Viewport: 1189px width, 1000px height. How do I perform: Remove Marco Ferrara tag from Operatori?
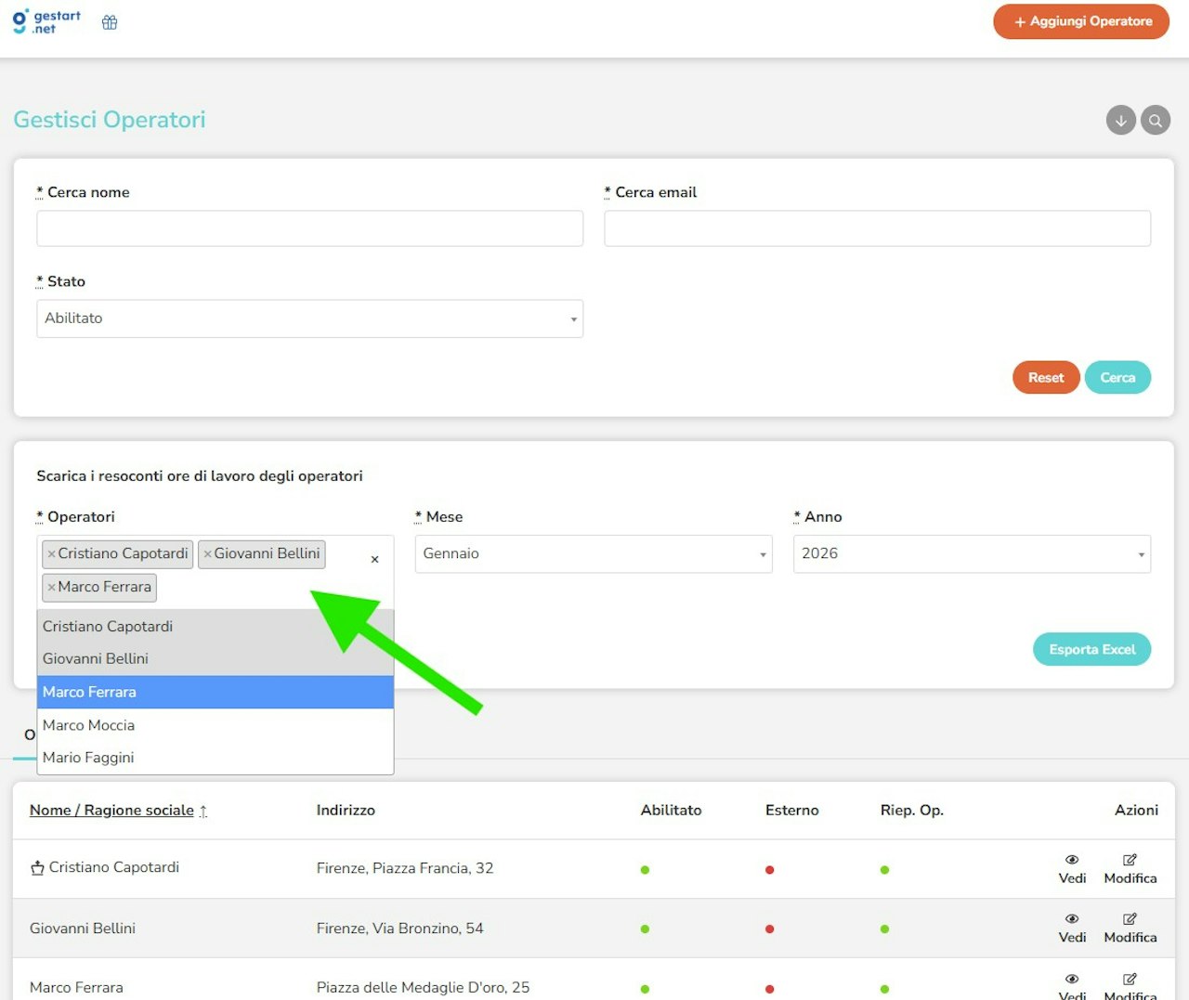click(x=51, y=588)
